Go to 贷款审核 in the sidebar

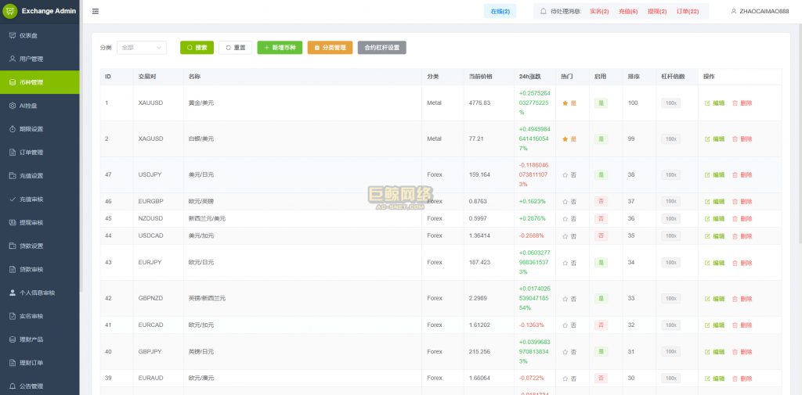tap(39, 269)
